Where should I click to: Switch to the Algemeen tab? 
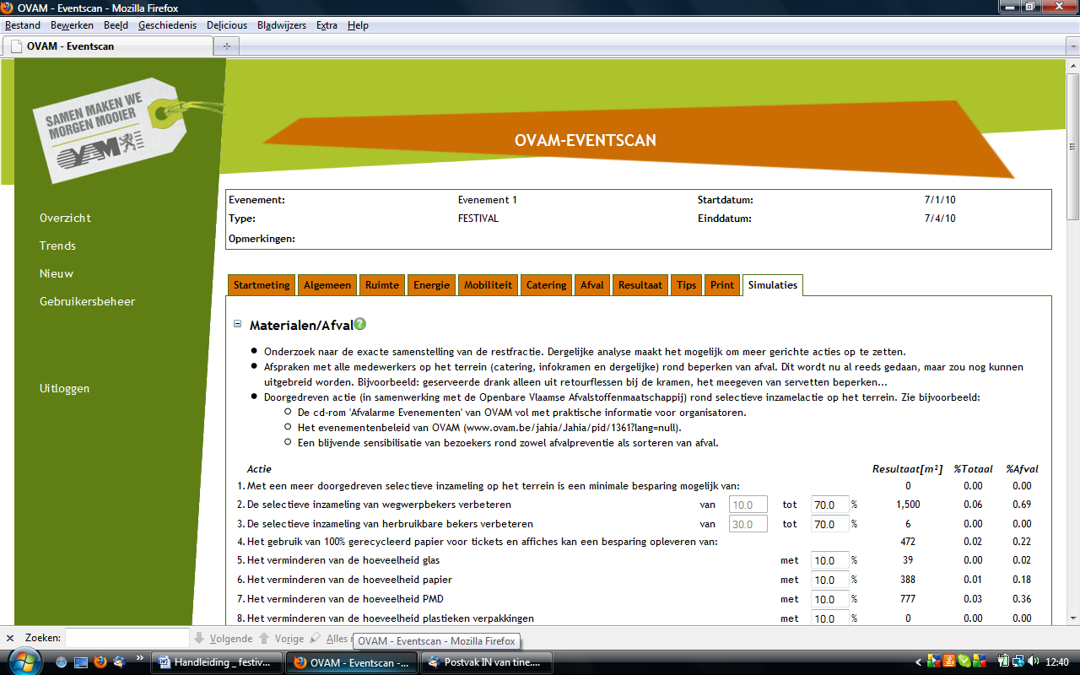click(x=327, y=285)
